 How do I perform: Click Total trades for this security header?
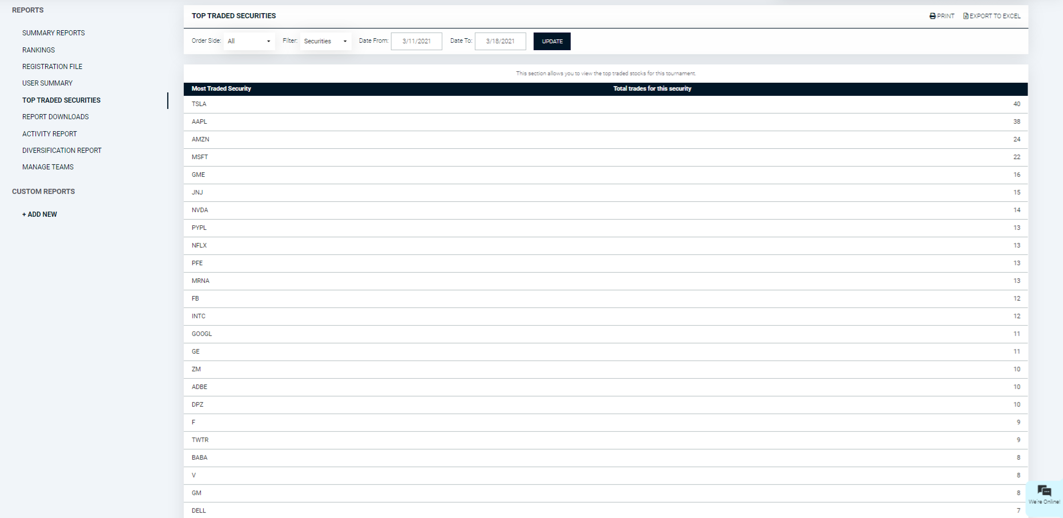(x=652, y=88)
